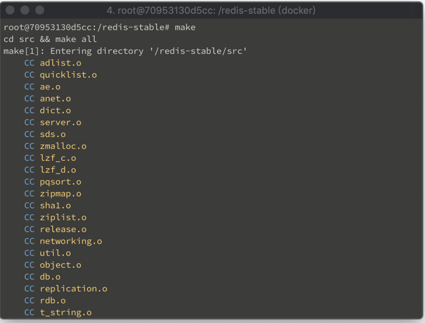Click the sha1.o filename

click(x=55, y=206)
